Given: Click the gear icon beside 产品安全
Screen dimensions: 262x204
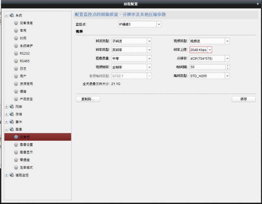Looking at the screenshot, I should click(x=16, y=99).
